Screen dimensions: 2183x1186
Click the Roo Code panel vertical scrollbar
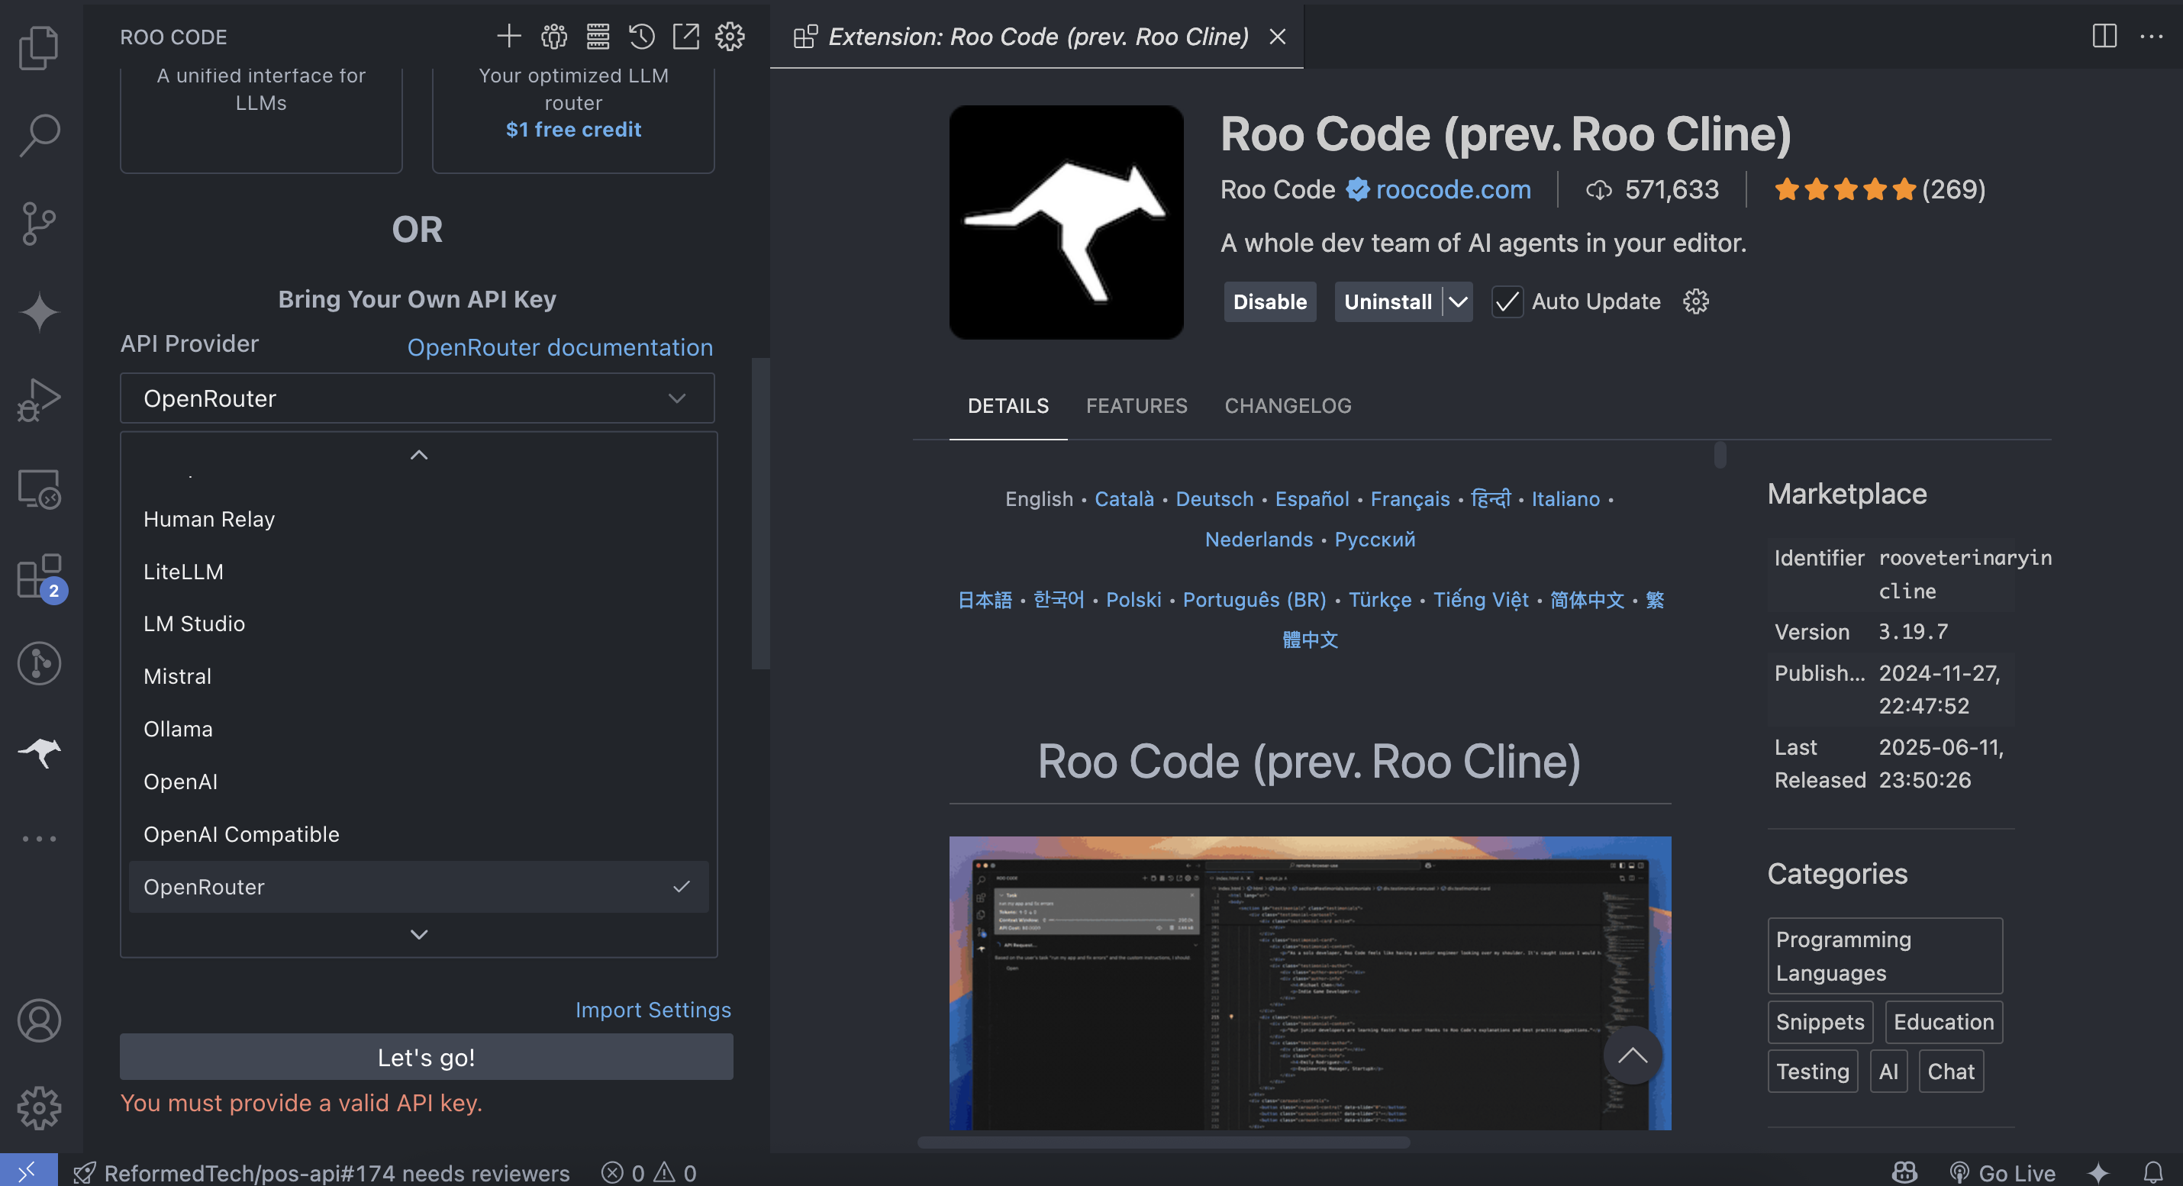pyautogui.click(x=760, y=514)
